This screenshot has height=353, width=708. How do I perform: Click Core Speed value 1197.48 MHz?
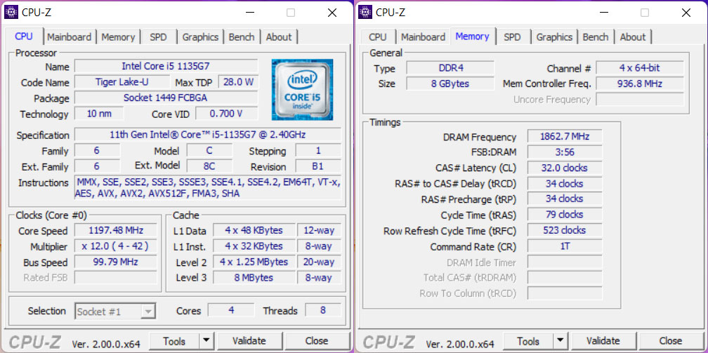[x=116, y=231]
